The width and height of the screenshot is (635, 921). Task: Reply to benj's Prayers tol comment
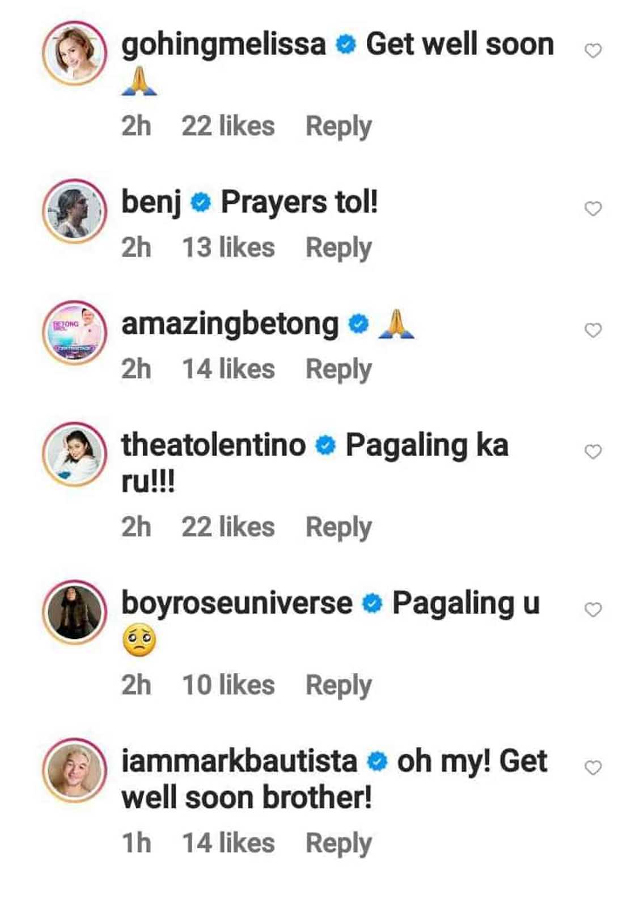pos(338,247)
